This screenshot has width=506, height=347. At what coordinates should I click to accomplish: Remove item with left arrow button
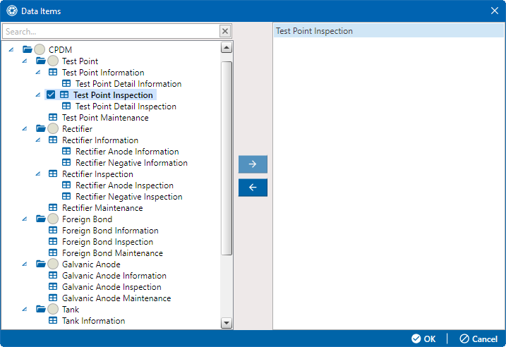click(x=253, y=188)
